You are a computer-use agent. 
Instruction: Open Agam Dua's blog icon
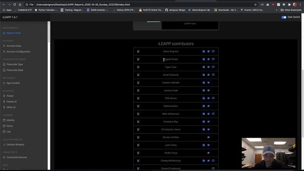(x=204, y=67)
